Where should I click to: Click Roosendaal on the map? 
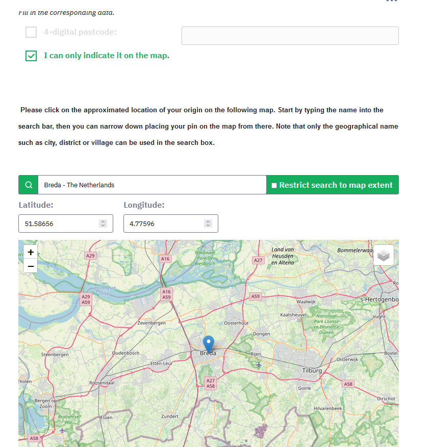coord(102,382)
